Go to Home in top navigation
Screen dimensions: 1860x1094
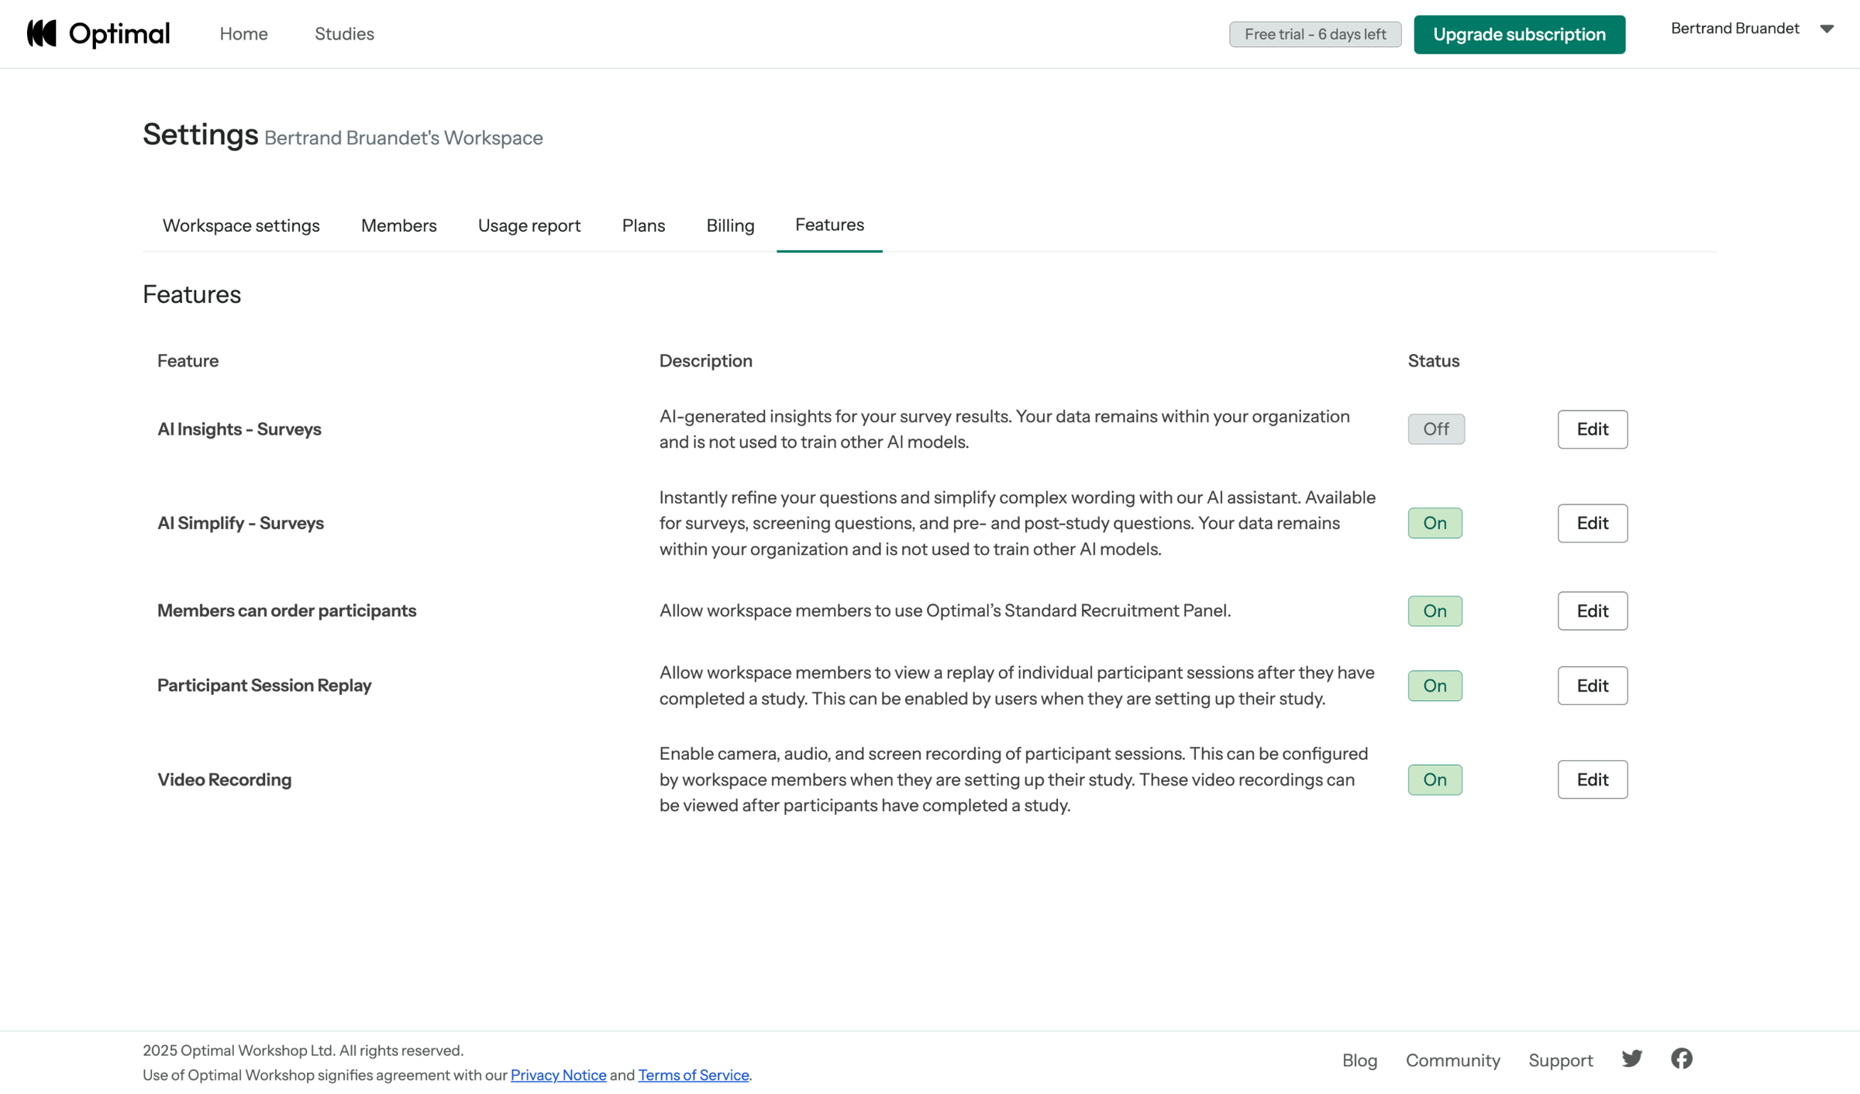(243, 33)
